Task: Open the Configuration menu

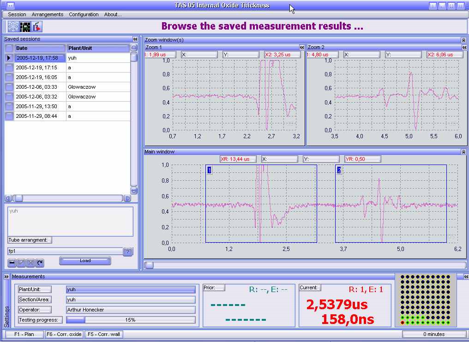Action: coord(84,14)
